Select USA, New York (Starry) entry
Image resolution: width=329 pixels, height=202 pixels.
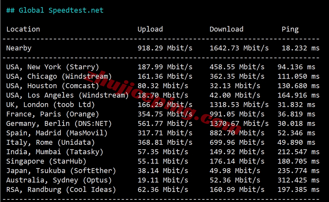pos(52,67)
